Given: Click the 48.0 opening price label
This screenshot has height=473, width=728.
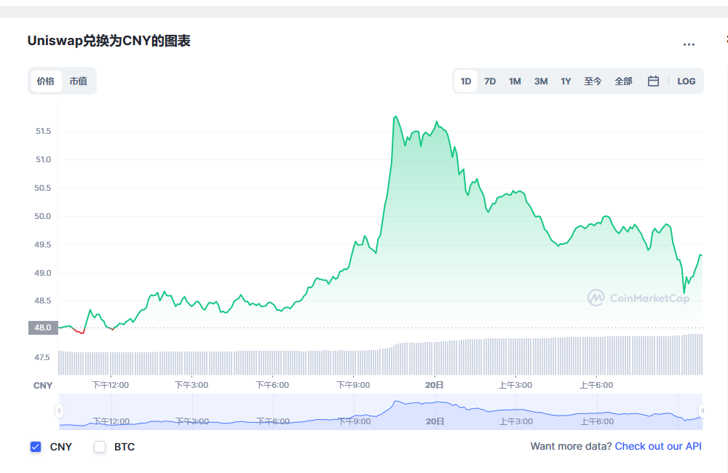Looking at the screenshot, I should click(43, 327).
